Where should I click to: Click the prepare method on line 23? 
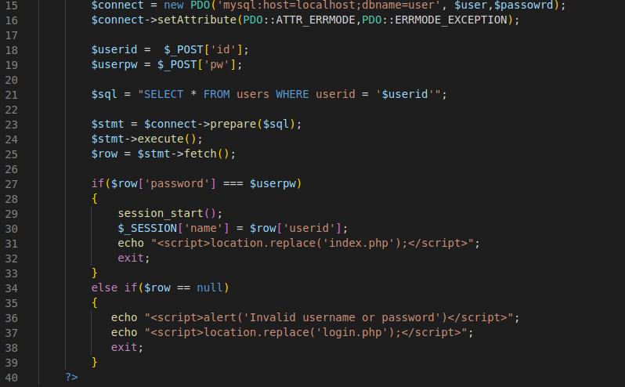(233, 125)
